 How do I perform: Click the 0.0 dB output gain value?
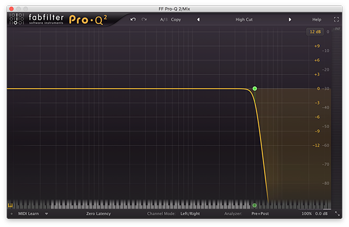(321, 214)
